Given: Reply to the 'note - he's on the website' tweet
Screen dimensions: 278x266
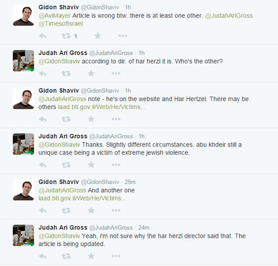Looking at the screenshot, I should click(x=43, y=119).
